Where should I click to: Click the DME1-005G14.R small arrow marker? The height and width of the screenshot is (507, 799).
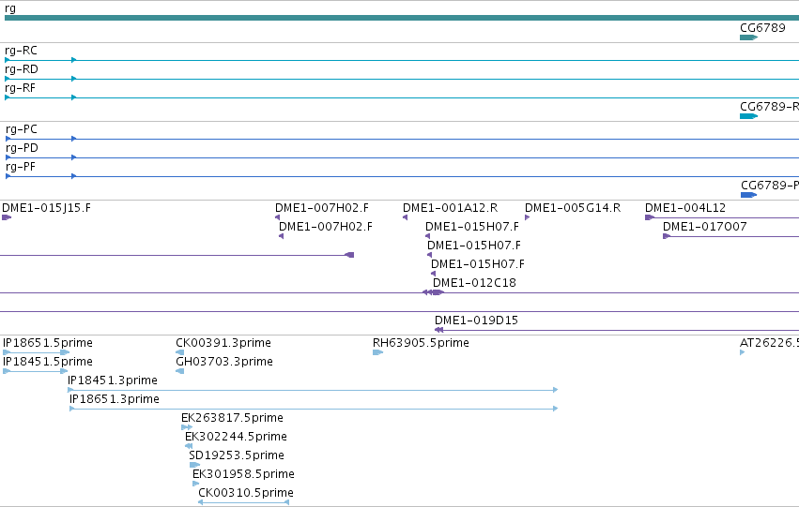coord(528,217)
